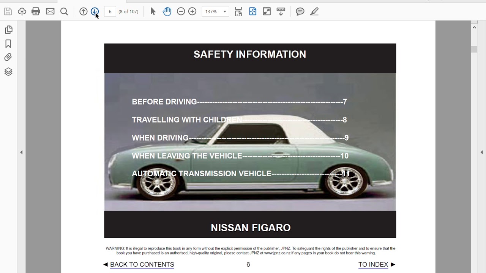Click the NISSAN FIGARO title
Image resolution: width=486 pixels, height=273 pixels.
tap(251, 228)
